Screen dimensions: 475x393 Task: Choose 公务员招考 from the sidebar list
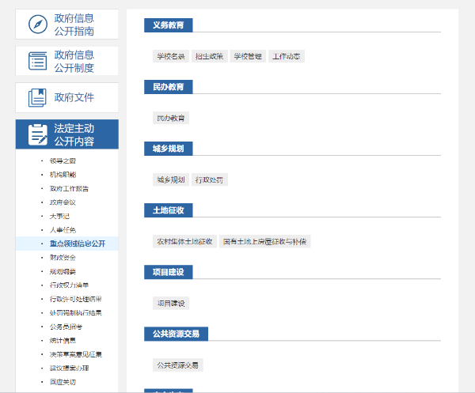click(66, 327)
